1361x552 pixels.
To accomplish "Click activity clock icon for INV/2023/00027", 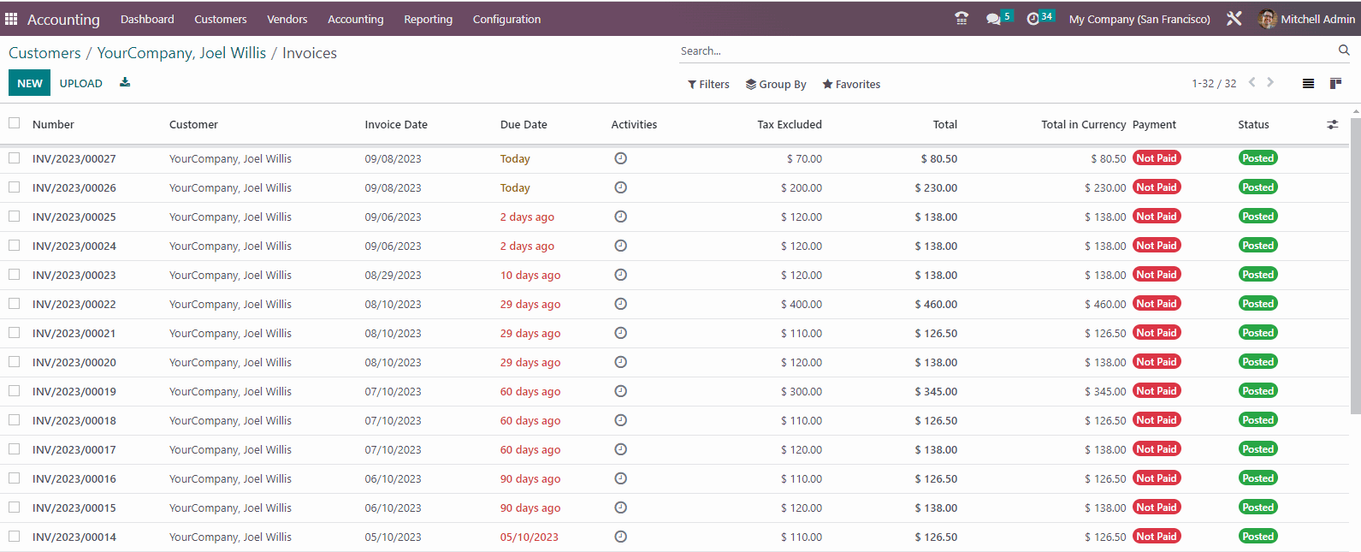I will coord(621,158).
